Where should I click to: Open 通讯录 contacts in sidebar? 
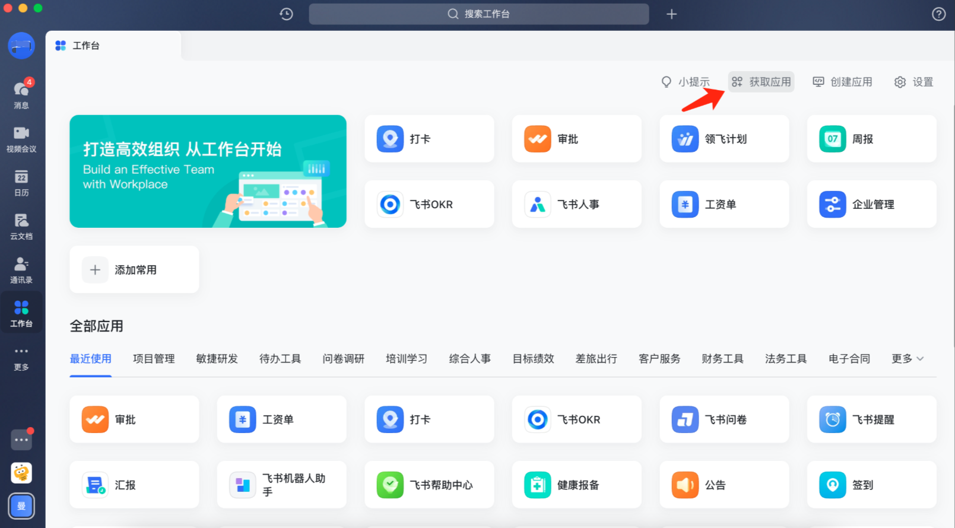(21, 270)
